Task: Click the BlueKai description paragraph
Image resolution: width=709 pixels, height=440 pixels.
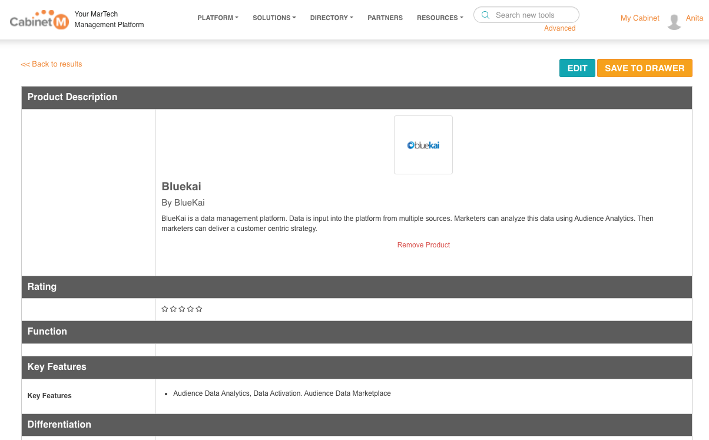Action: (x=407, y=224)
